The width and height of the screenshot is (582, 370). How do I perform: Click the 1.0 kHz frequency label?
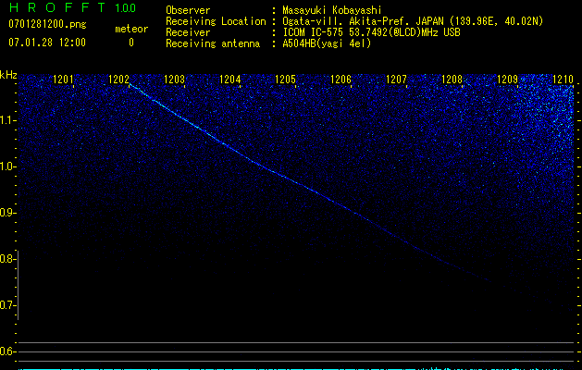coord(7,166)
